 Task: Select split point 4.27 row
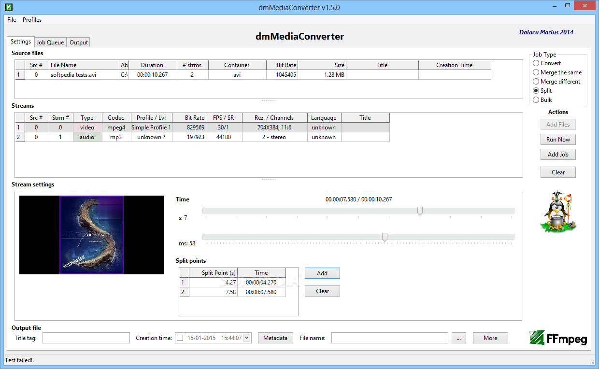233,283
